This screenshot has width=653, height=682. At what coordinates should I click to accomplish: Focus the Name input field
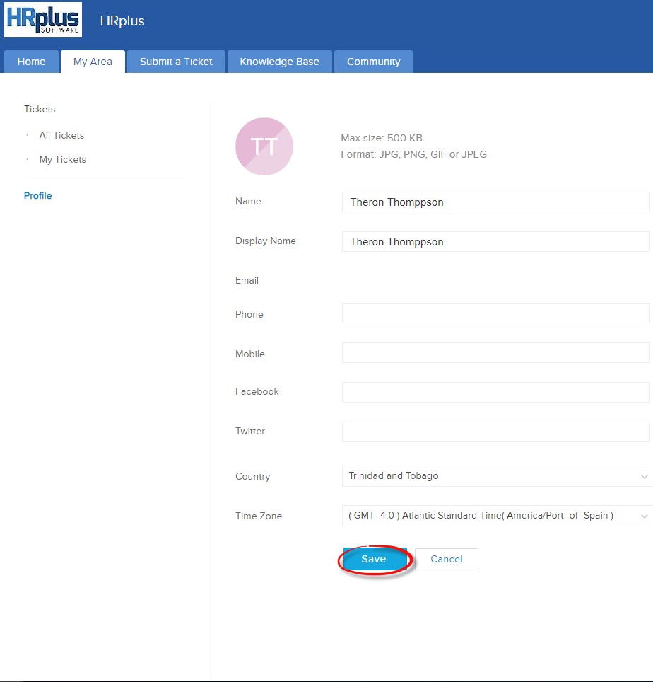click(497, 202)
